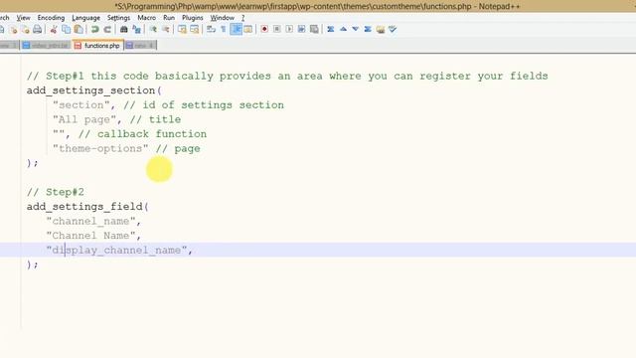This screenshot has height=358, width=636.
Task: Open the Plugins menu
Action: (x=192, y=18)
